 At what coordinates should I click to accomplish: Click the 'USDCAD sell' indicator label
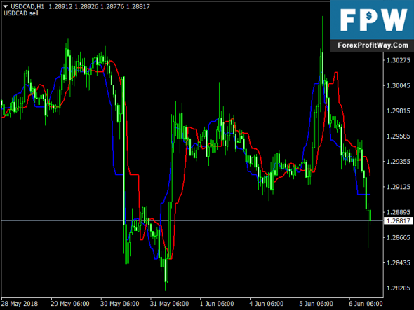click(x=21, y=13)
